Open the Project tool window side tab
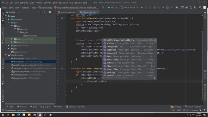This screenshot has width=208, height=117. (x=3, y=17)
